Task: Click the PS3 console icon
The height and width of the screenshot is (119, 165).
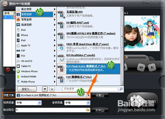Action: click(x=18, y=56)
